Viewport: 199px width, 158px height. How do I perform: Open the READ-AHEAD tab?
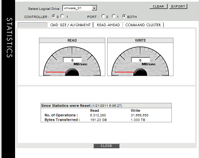point(108,25)
